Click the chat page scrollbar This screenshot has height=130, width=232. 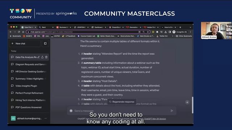click(192, 105)
